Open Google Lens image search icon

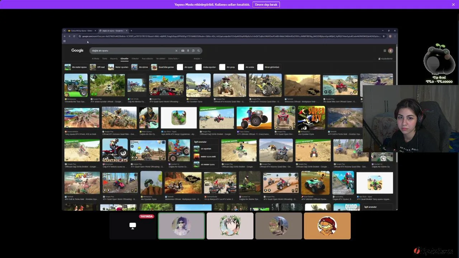[x=193, y=51]
